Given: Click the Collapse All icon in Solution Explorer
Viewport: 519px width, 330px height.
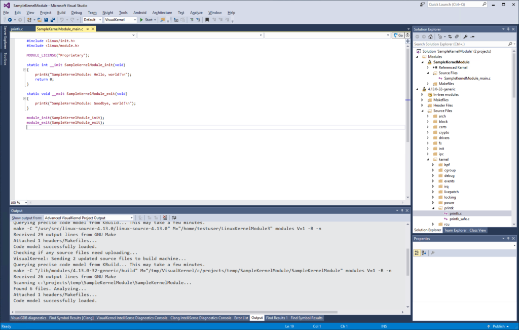Looking at the screenshot, I should [x=457, y=36].
